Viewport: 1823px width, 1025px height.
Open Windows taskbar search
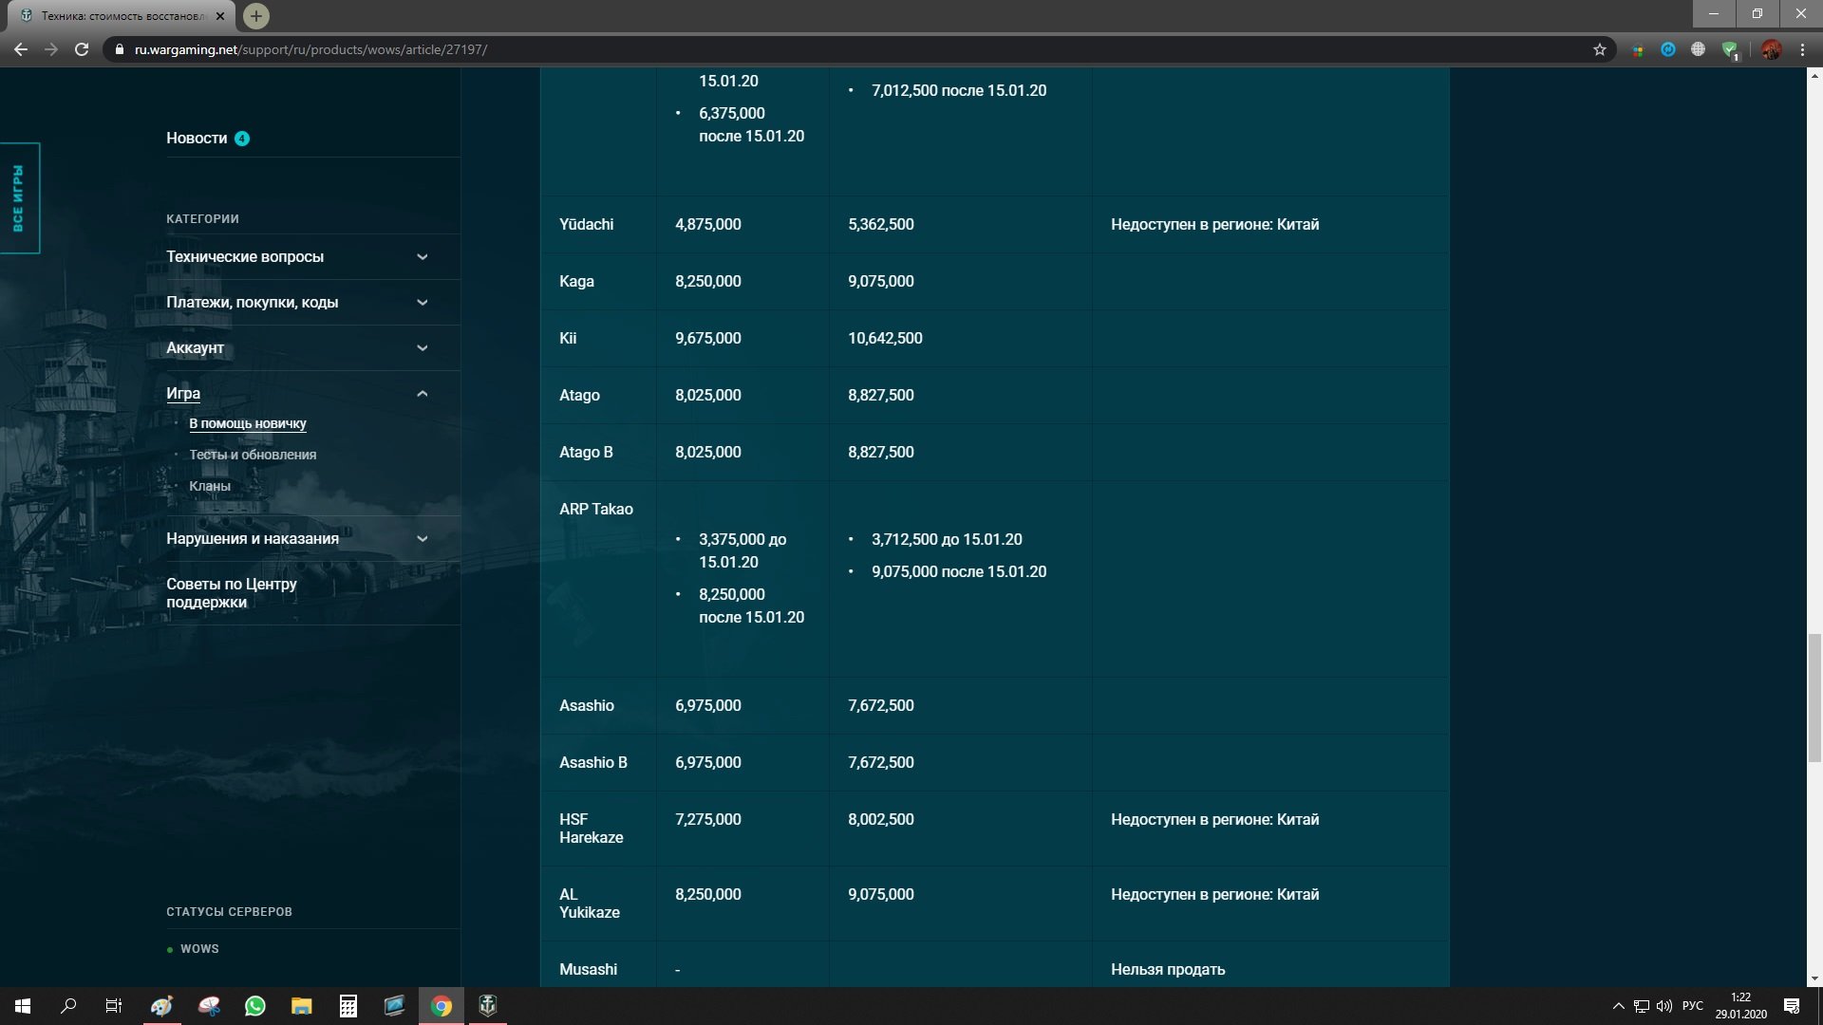(68, 1006)
